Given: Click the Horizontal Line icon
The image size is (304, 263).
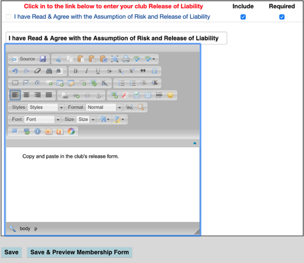Looking at the screenshot, I should (x=159, y=95).
